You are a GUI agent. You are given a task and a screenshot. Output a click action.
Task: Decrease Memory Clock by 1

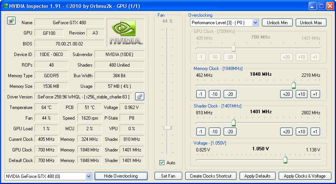tap(201, 94)
